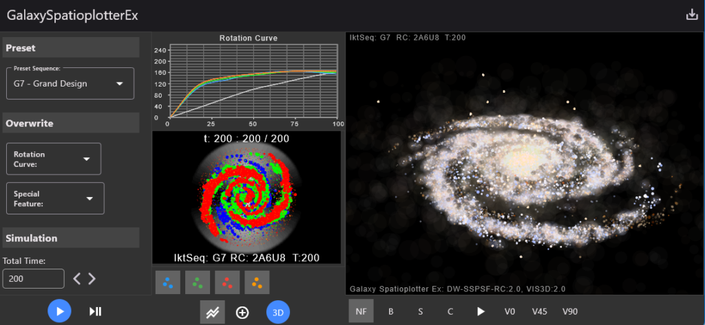Open the Preset Sequence dropdown
The height and width of the screenshot is (325, 705).
70,84
